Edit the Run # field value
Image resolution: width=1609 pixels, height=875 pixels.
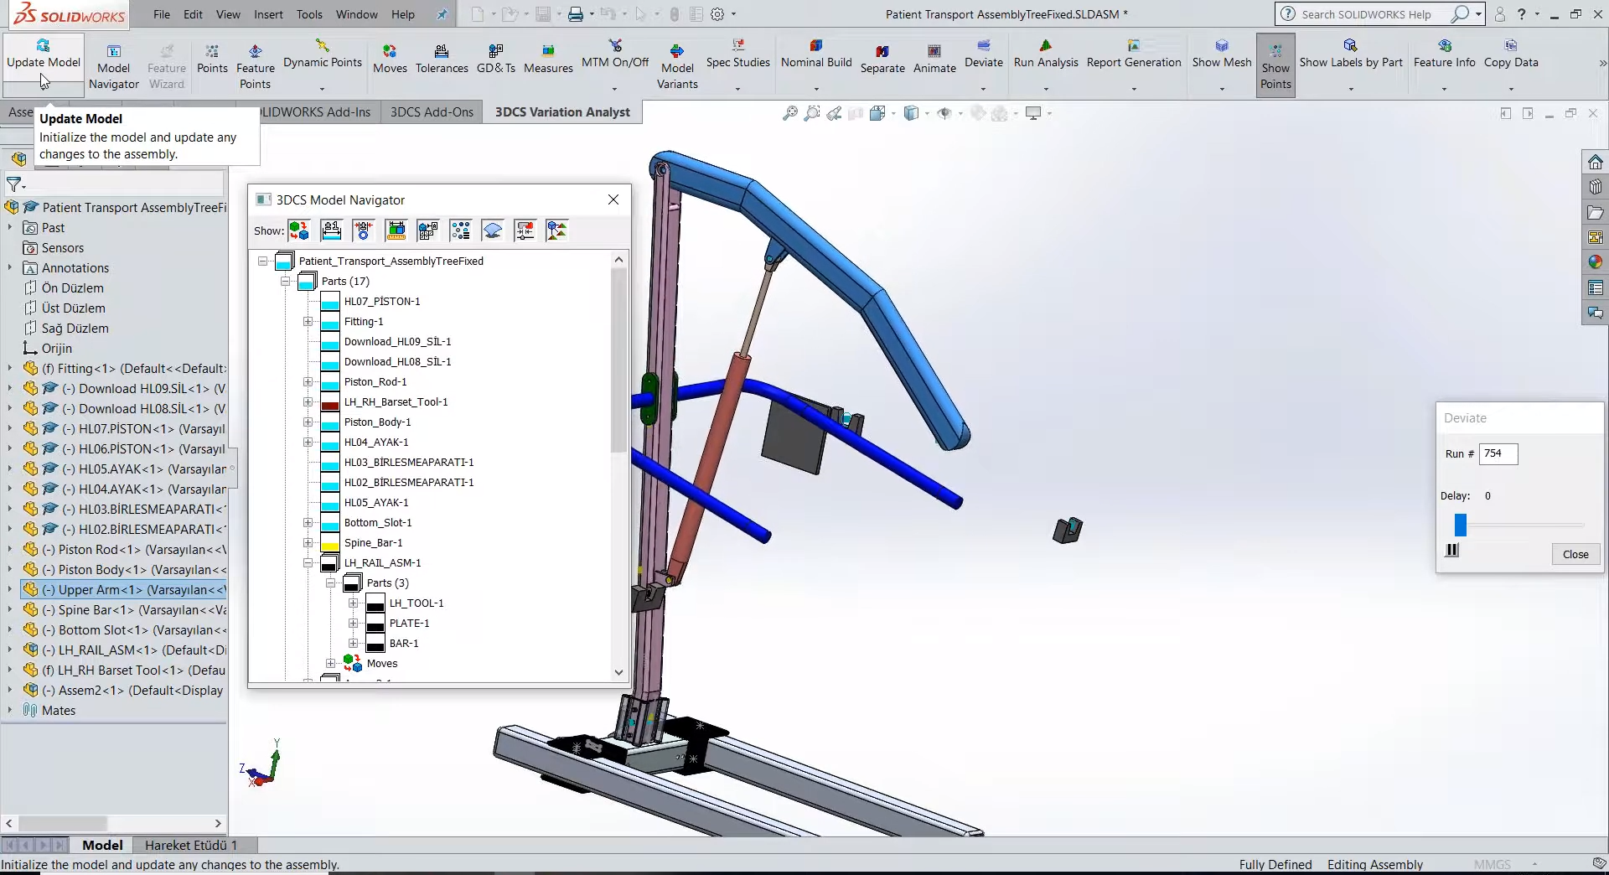pyautogui.click(x=1498, y=453)
